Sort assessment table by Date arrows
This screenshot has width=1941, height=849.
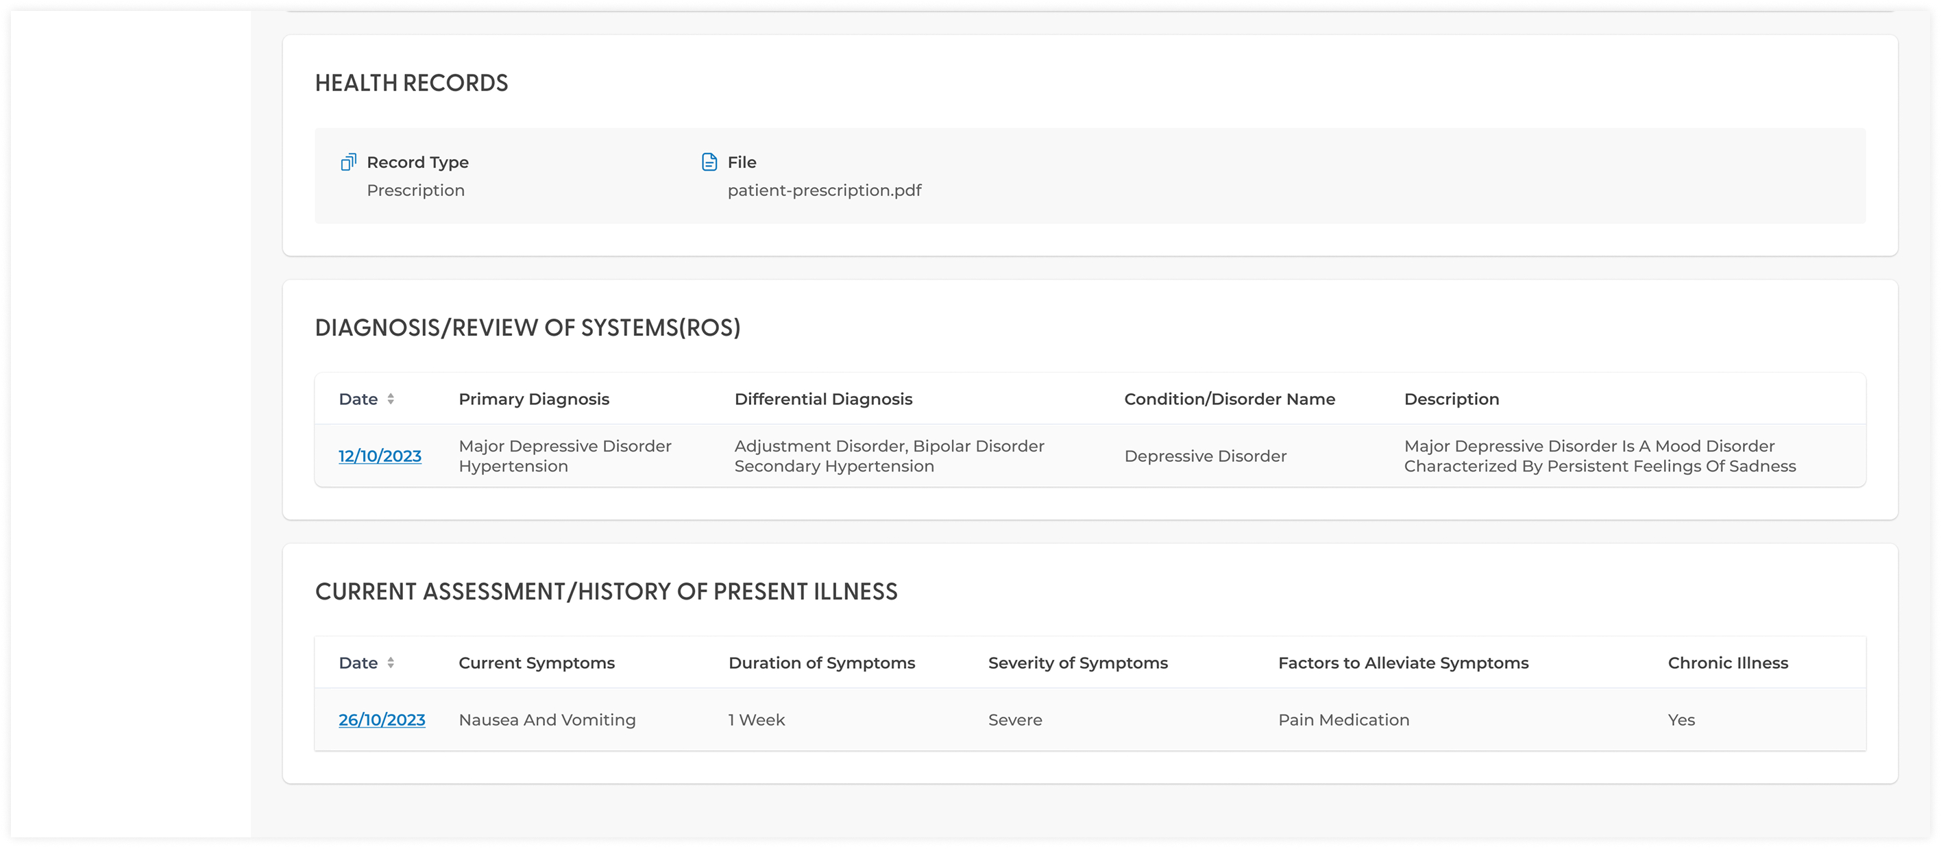[x=390, y=663]
